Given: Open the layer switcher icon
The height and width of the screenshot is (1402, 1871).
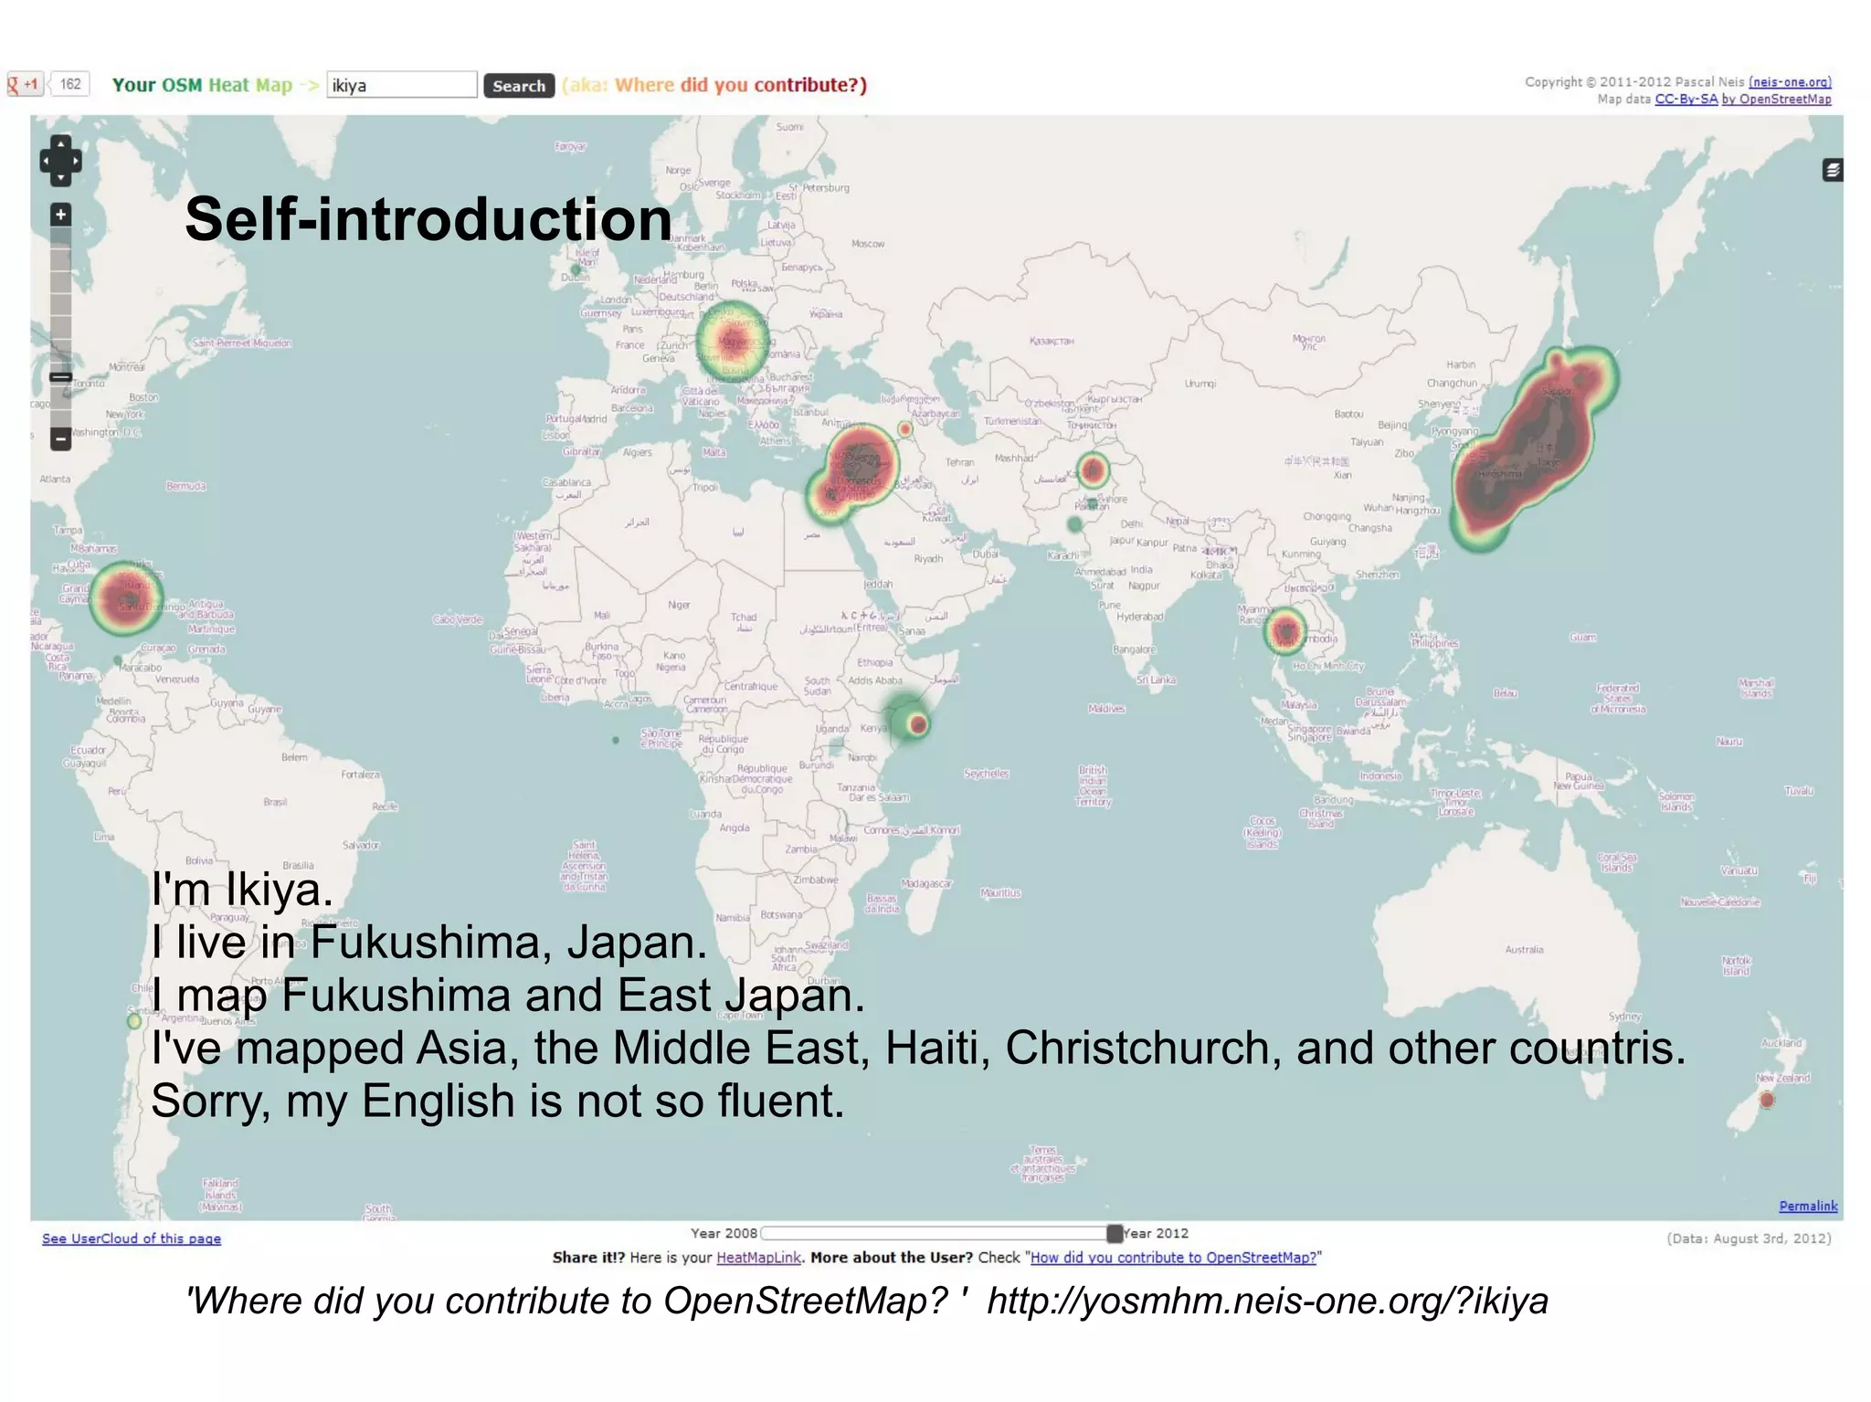Looking at the screenshot, I should click(1832, 170).
